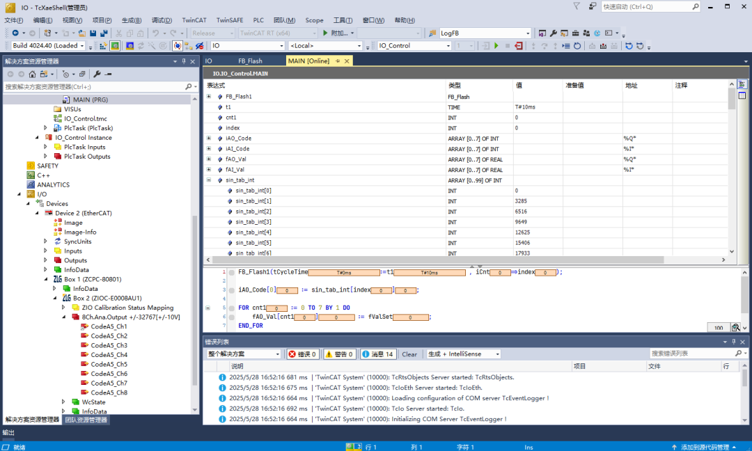Open Properties window via top toolbar wrench
This screenshot has height=451, width=752.
[553, 33]
